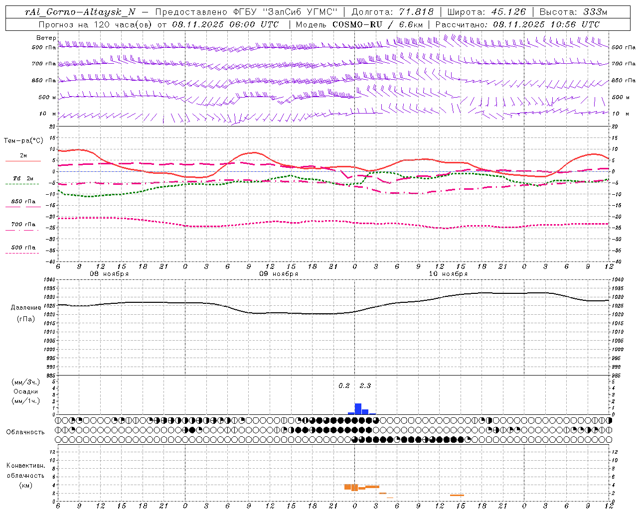Select the Td 2м legend entry
638x510 pixels.
tap(23, 178)
